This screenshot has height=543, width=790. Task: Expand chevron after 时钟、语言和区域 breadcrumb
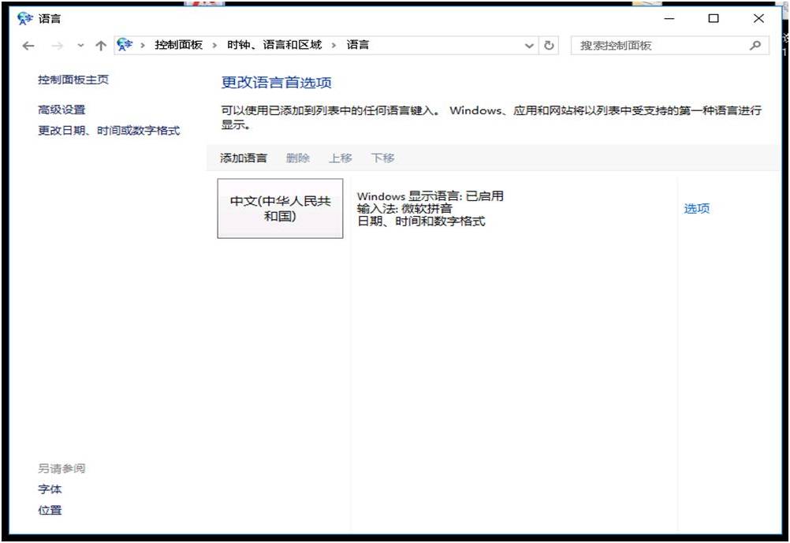tap(334, 45)
